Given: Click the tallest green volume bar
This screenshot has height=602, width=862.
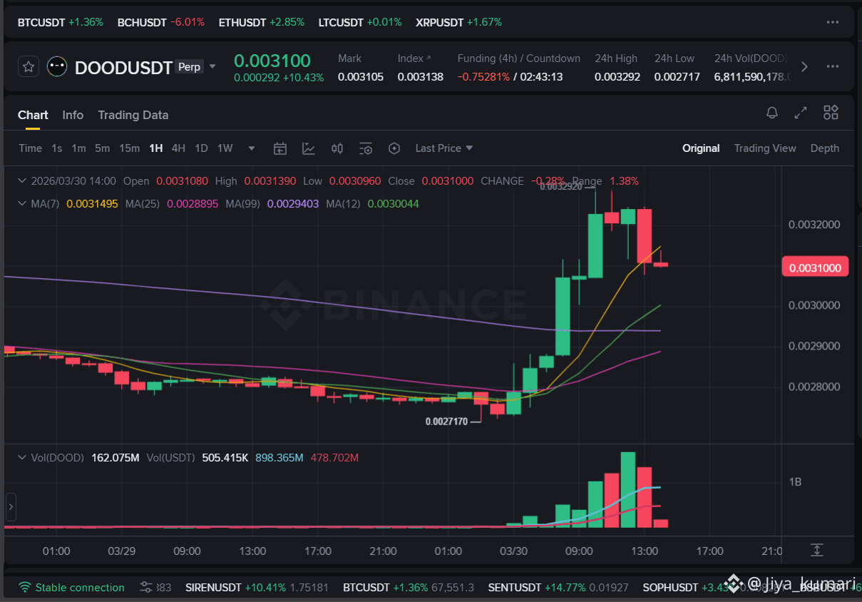Looking at the screenshot, I should (x=628, y=490).
